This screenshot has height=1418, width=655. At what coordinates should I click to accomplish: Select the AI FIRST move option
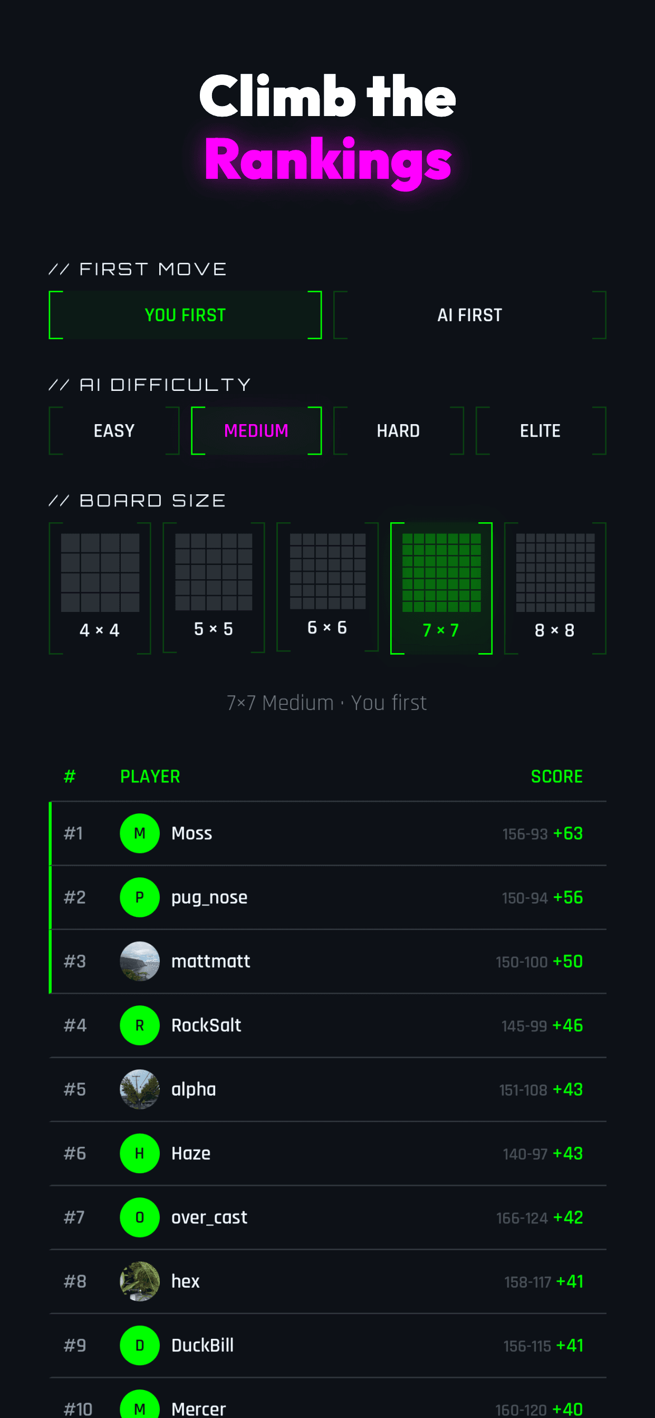[469, 315]
